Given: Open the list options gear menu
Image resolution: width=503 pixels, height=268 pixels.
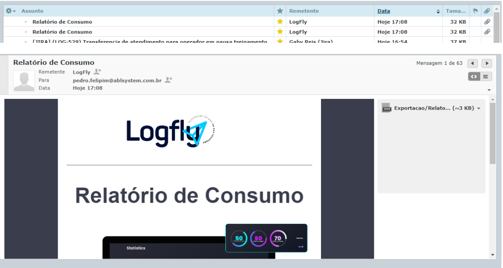Looking at the screenshot, I should click(11, 11).
